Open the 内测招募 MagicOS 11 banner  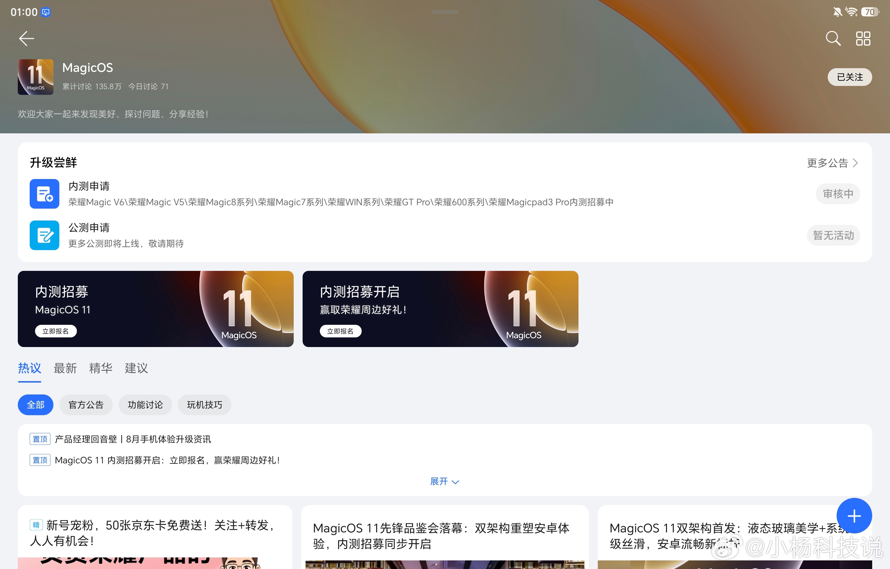click(156, 309)
